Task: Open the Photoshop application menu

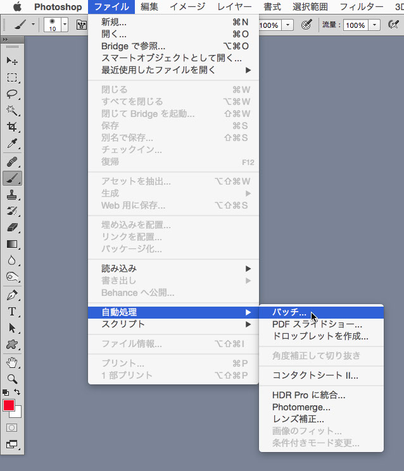Action: [x=58, y=6]
